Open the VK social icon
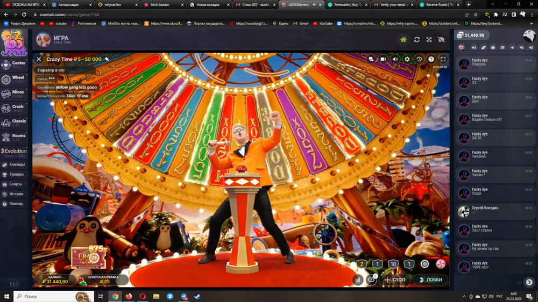Screen dimensions: 538x302 click(521, 48)
